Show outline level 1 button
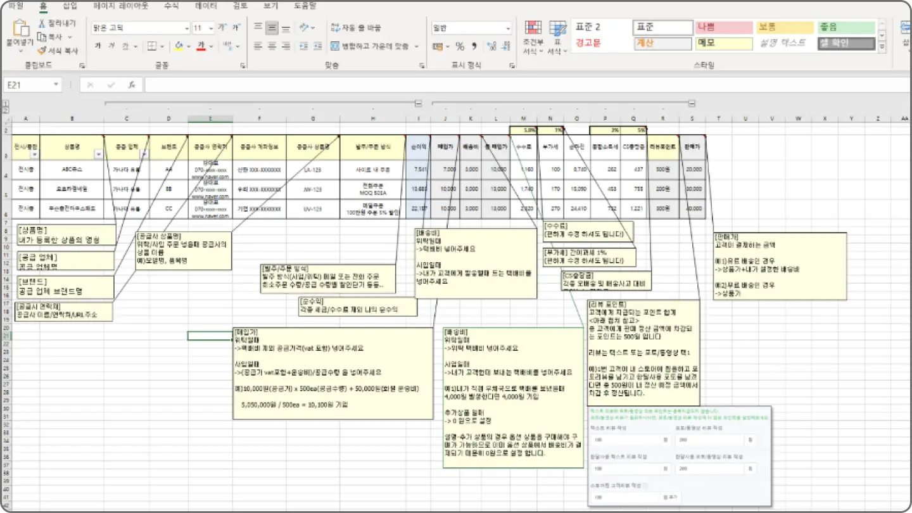 [x=6, y=103]
